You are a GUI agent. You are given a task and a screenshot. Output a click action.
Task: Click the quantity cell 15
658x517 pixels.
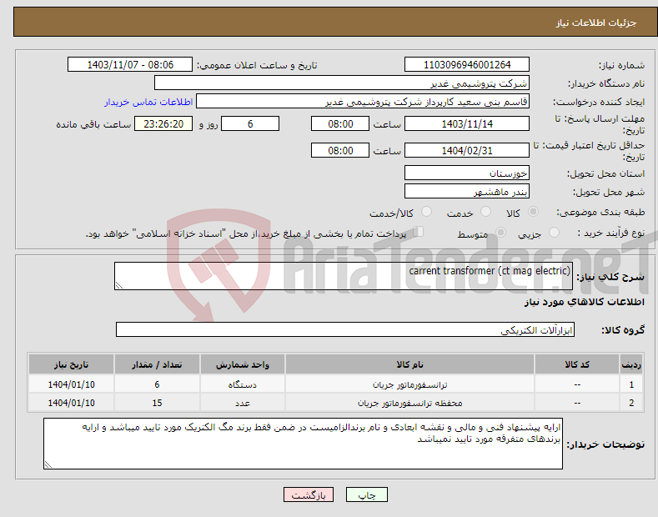pos(157,403)
